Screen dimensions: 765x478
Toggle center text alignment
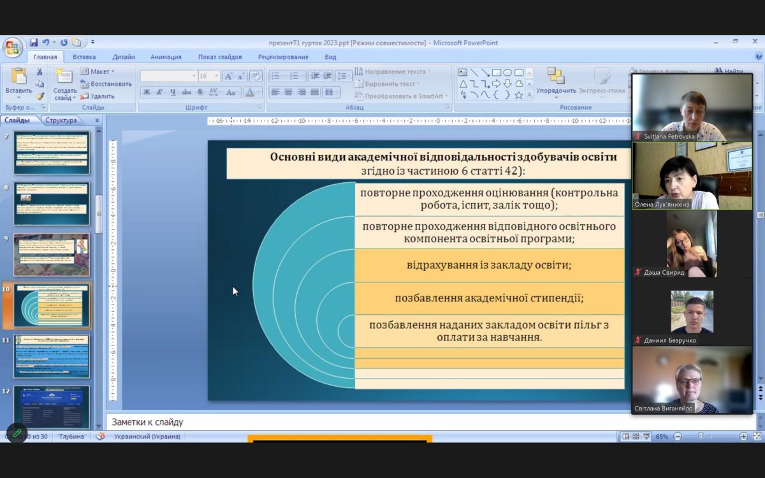pyautogui.click(x=288, y=92)
